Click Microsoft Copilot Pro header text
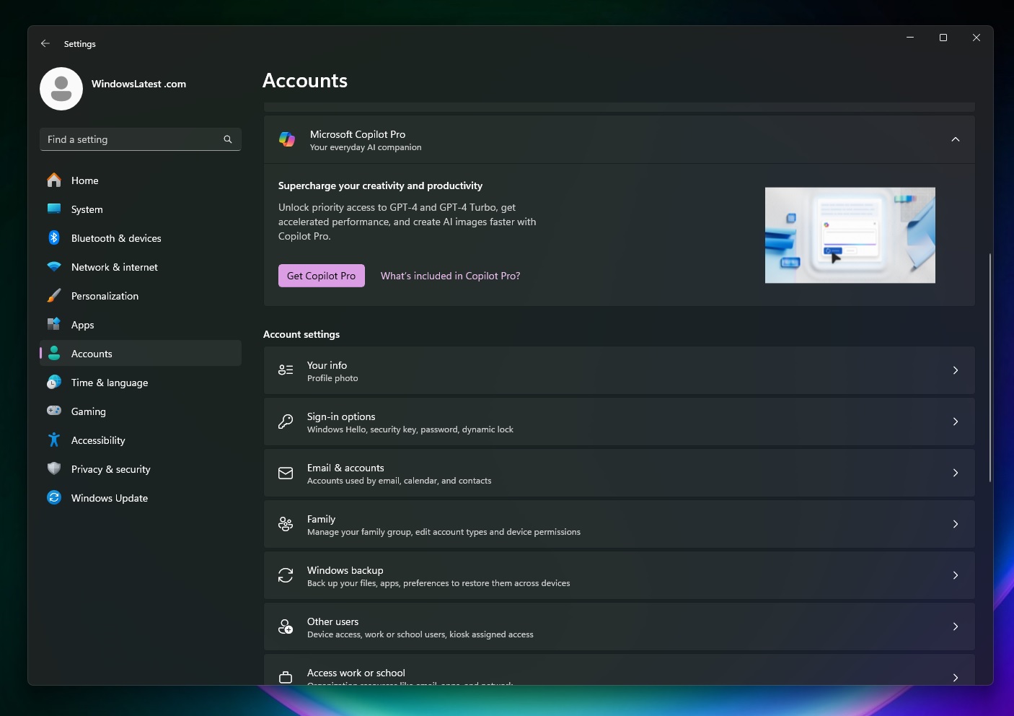Image resolution: width=1014 pixels, height=716 pixels. point(358,134)
